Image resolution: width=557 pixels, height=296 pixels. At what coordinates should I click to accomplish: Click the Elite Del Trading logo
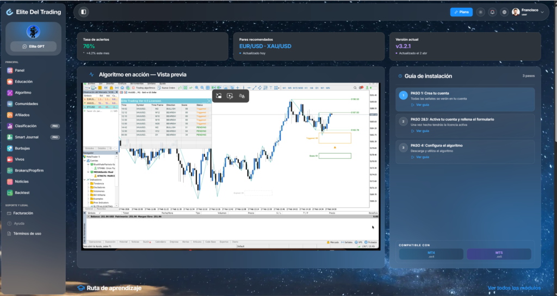(33, 12)
